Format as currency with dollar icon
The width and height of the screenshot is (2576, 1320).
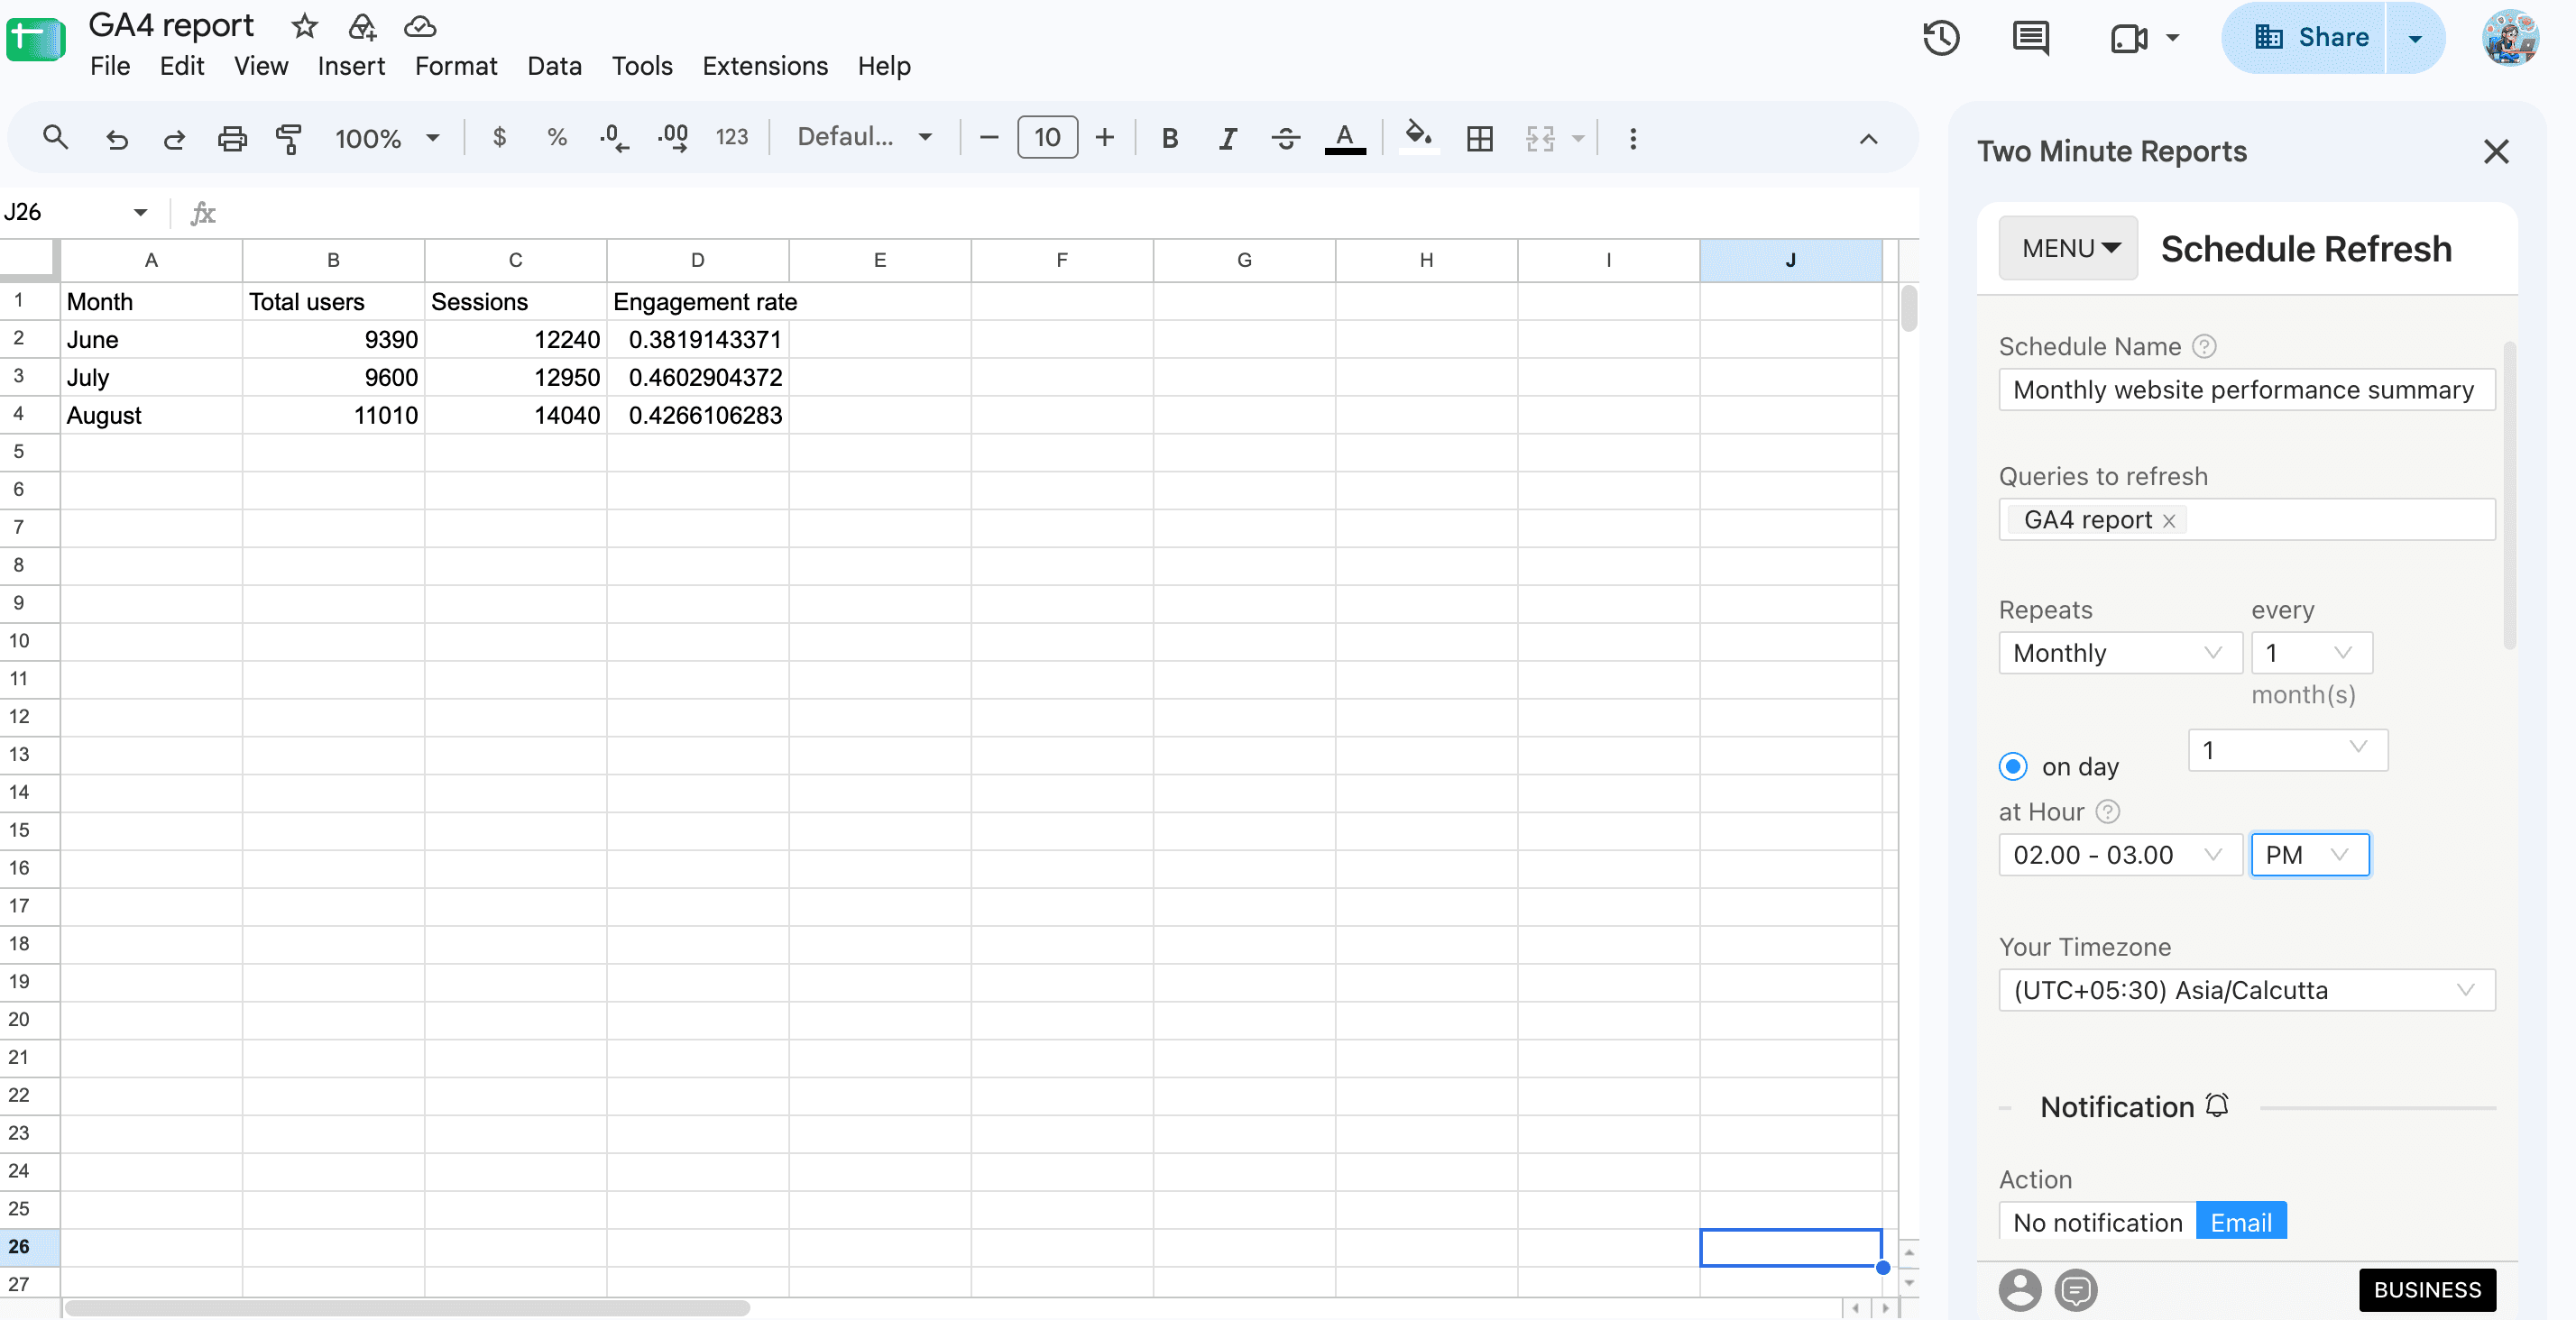pyautogui.click(x=499, y=137)
